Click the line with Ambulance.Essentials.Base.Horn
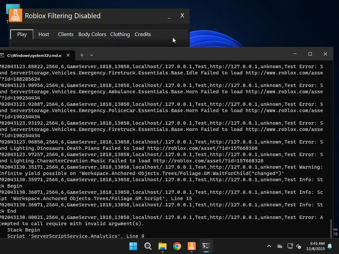 pyautogui.click(x=162, y=92)
